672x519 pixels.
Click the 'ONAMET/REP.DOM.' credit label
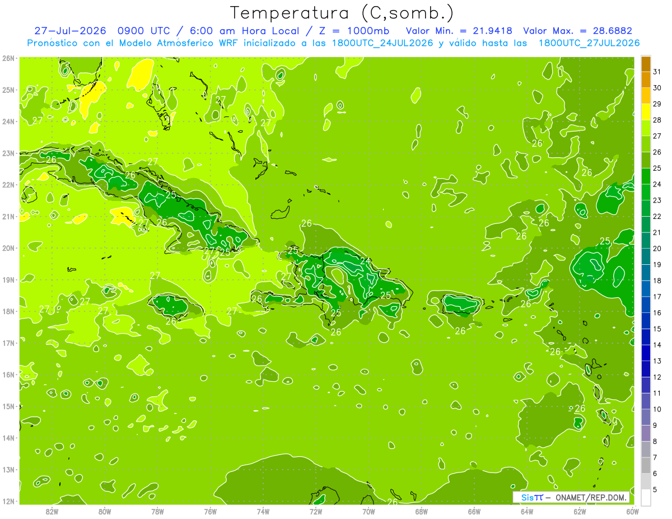point(591,498)
